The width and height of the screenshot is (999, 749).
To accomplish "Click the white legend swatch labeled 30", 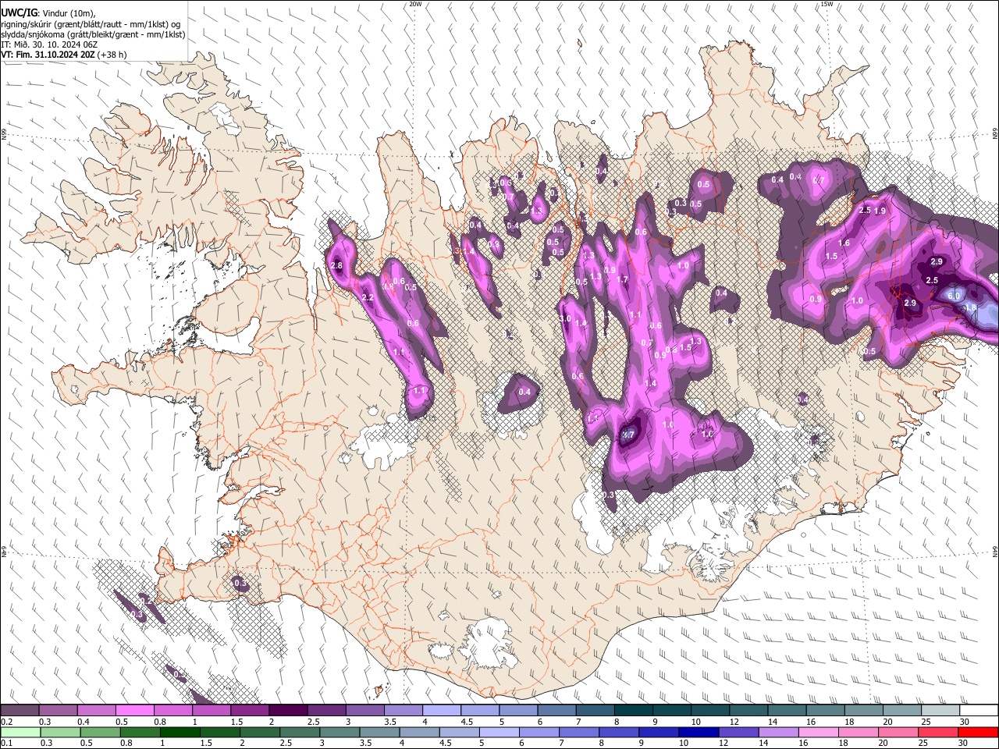I will [979, 711].
